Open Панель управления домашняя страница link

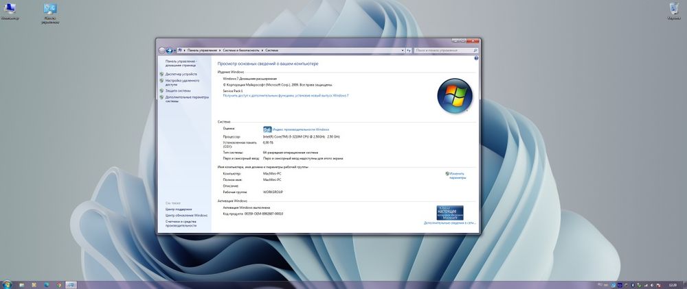point(181,63)
